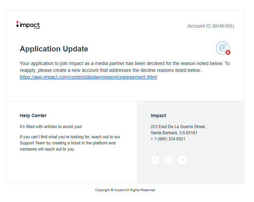
Task: Open the LinkedIn social icon
Action: click(168, 160)
